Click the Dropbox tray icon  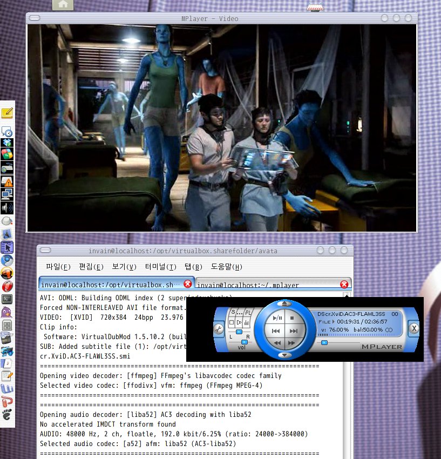coord(7,143)
